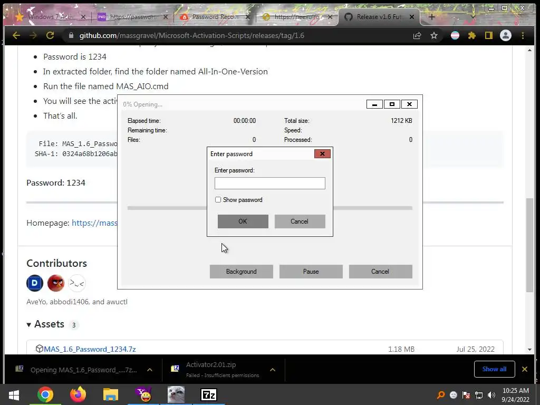Open Chrome from the taskbar
The width and height of the screenshot is (540, 405).
pos(45,394)
